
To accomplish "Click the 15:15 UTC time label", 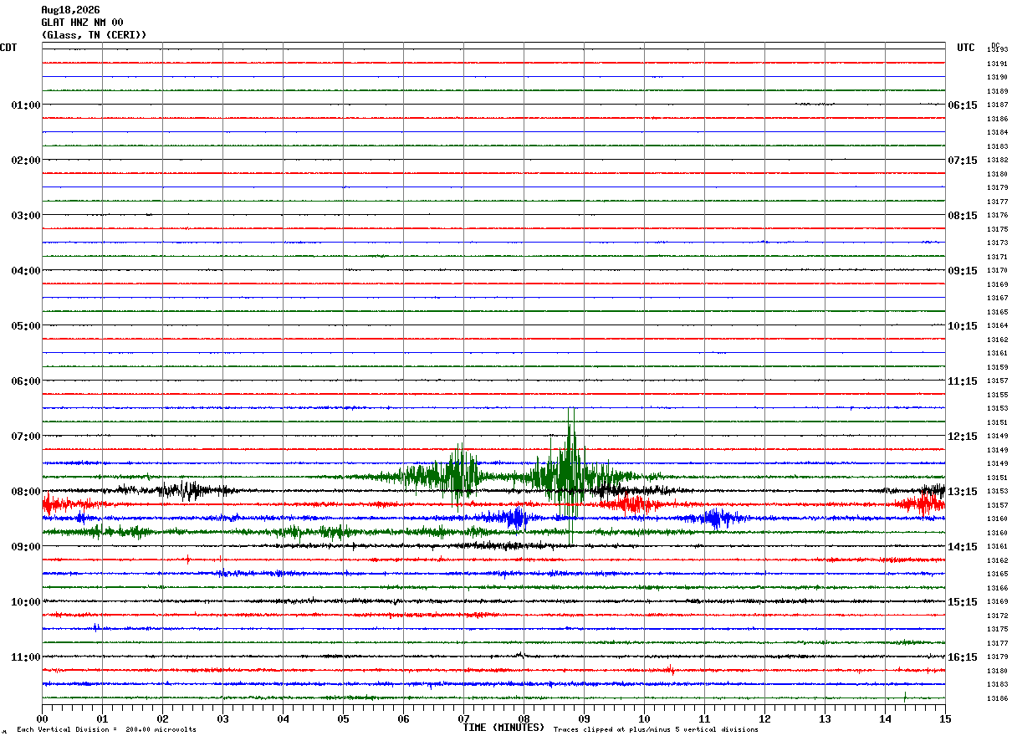I will [963, 602].
